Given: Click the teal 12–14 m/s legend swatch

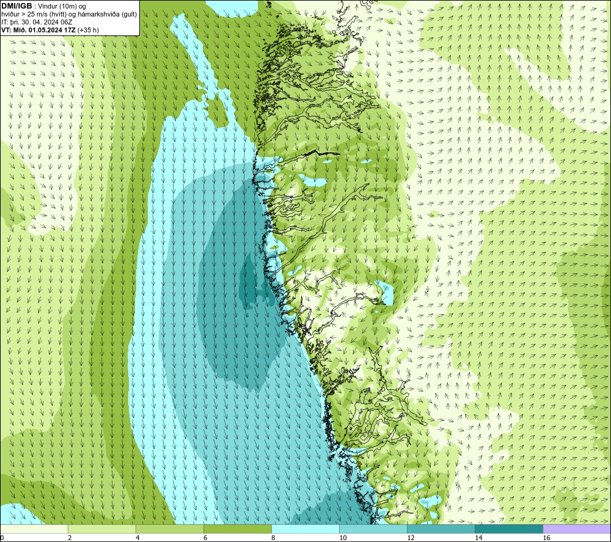Looking at the screenshot, I should [441, 529].
